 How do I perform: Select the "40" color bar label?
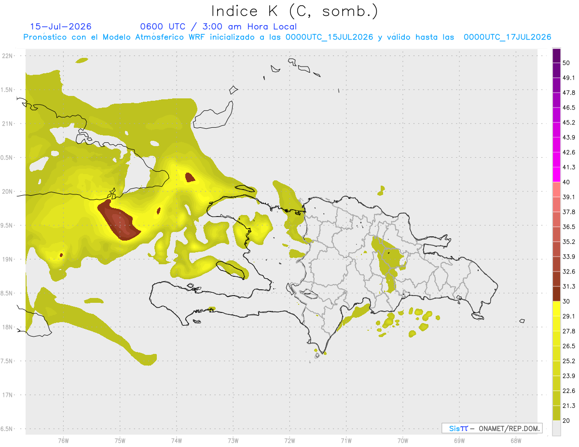click(x=566, y=182)
